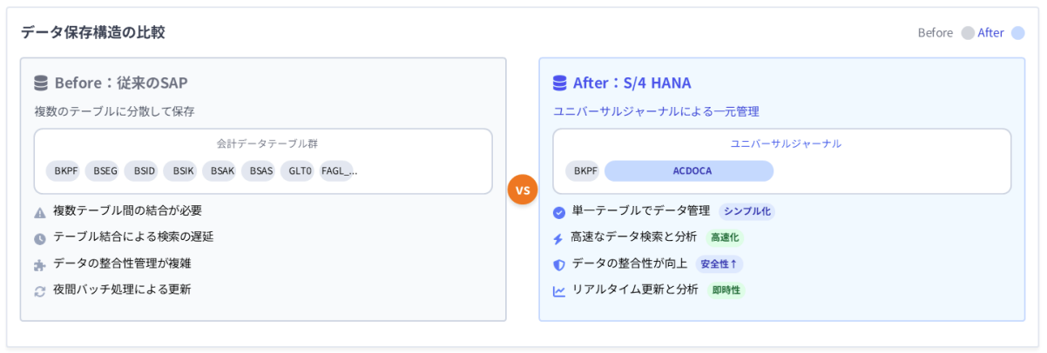Click the lightning bolt icon

click(558, 238)
